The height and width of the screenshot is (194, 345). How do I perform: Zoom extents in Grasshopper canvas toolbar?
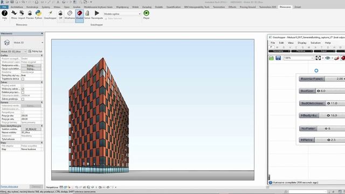click(x=318, y=58)
